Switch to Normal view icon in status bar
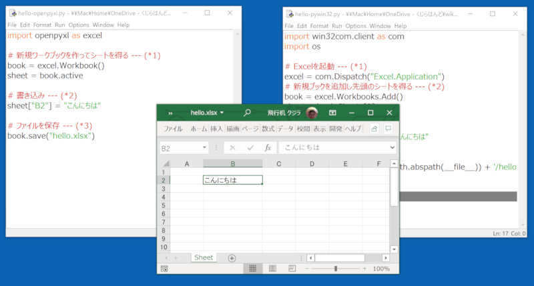The height and width of the screenshot is (286, 534). coord(253,269)
